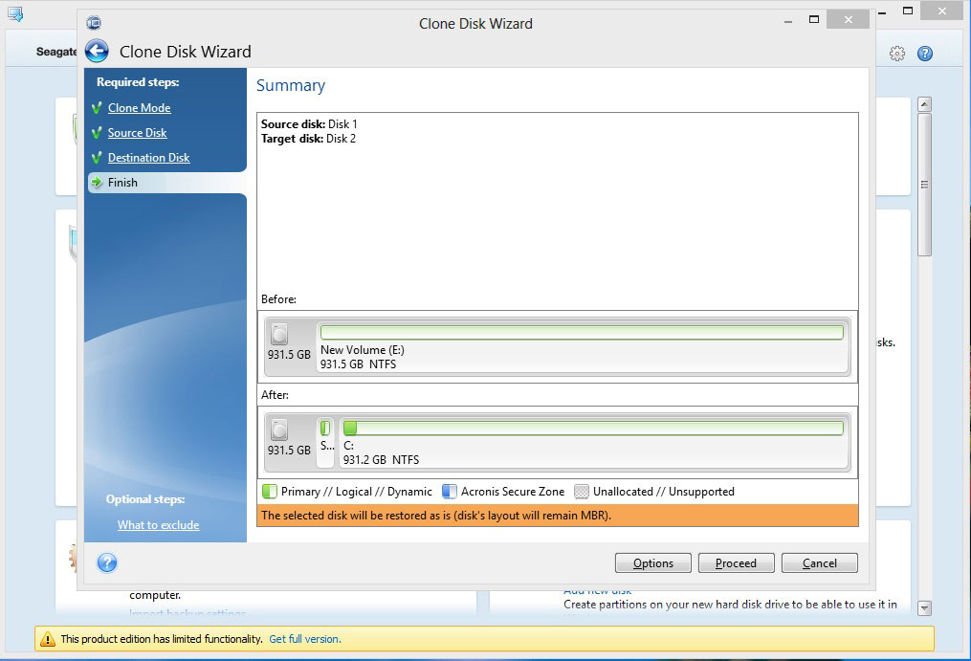Viewport: 971px width, 661px height.
Task: Cancel the Clone Disk Wizard
Action: pos(819,563)
